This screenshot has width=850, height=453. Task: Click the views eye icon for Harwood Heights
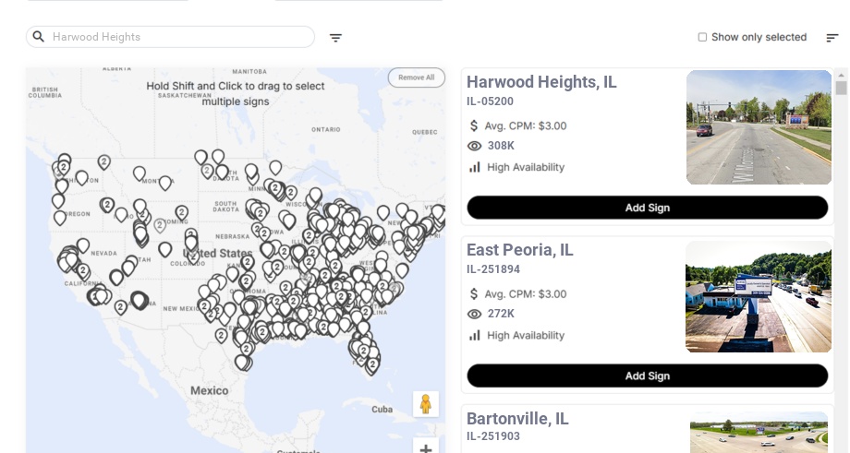tap(475, 146)
